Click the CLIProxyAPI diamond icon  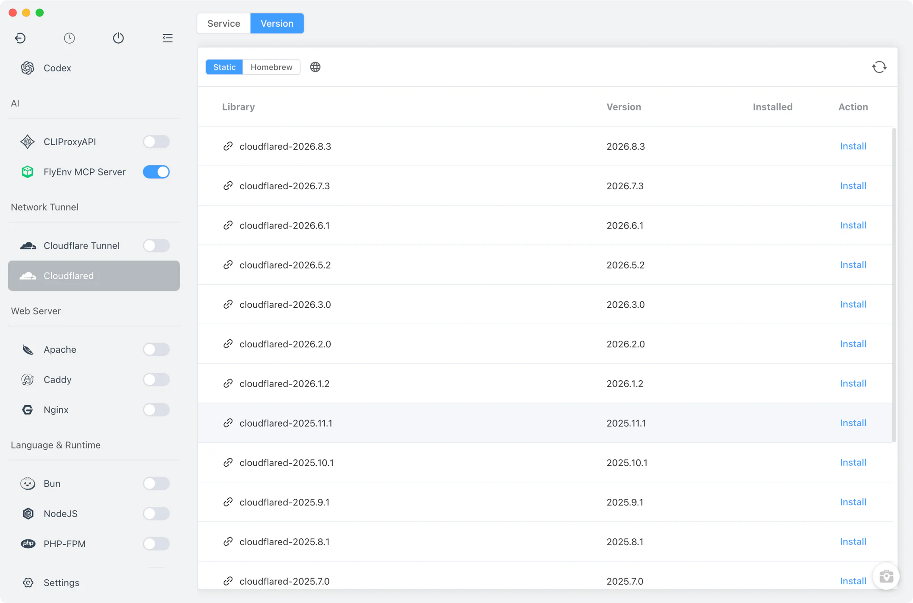28,142
